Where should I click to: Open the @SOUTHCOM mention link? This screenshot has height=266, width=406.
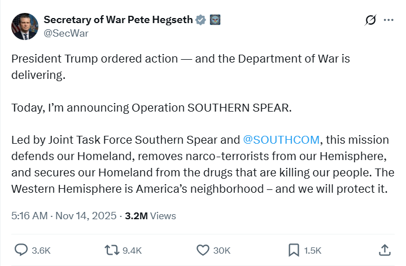(281, 139)
